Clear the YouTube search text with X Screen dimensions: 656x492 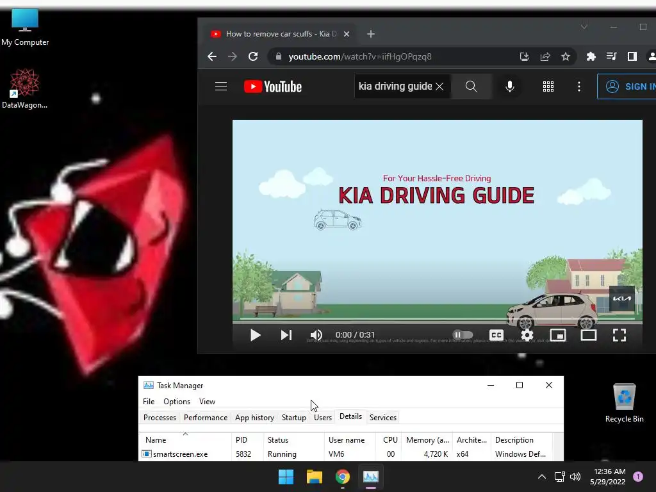click(x=439, y=86)
